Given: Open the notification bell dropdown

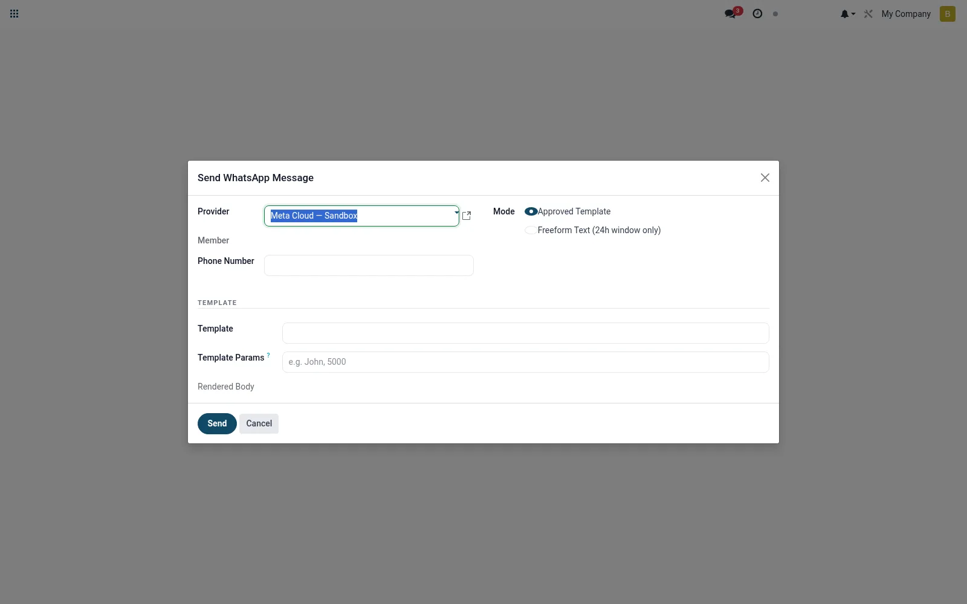Looking at the screenshot, I should pyautogui.click(x=847, y=14).
